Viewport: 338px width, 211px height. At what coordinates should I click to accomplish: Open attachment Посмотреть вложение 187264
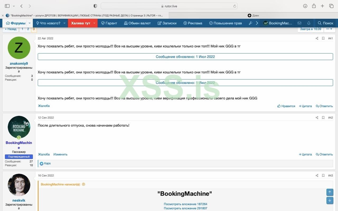pyautogui.click(x=185, y=204)
